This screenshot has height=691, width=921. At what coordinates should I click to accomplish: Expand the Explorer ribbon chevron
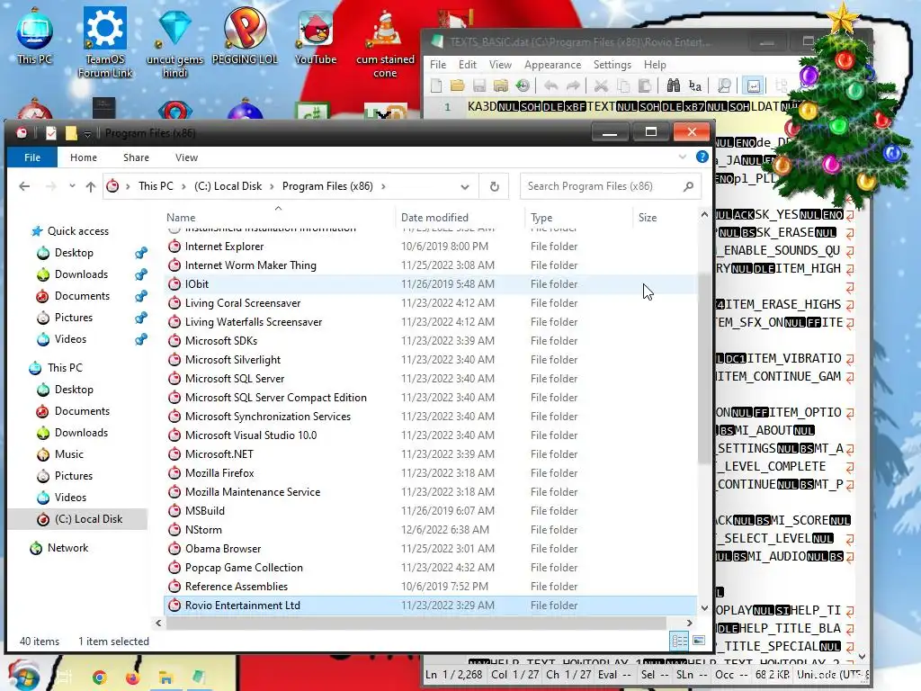(682, 157)
